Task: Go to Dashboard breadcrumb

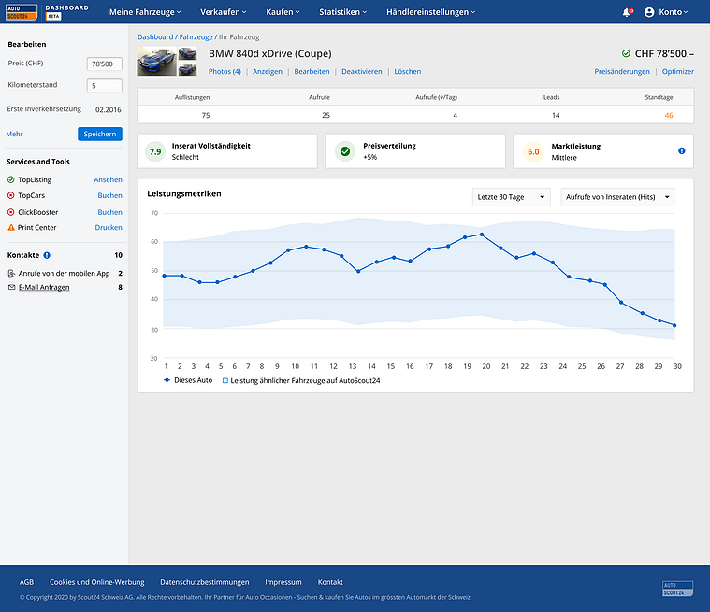Action: [x=155, y=37]
